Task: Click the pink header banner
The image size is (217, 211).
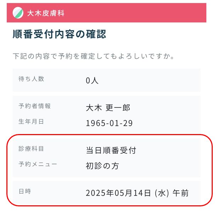Action: (x=106, y=13)
